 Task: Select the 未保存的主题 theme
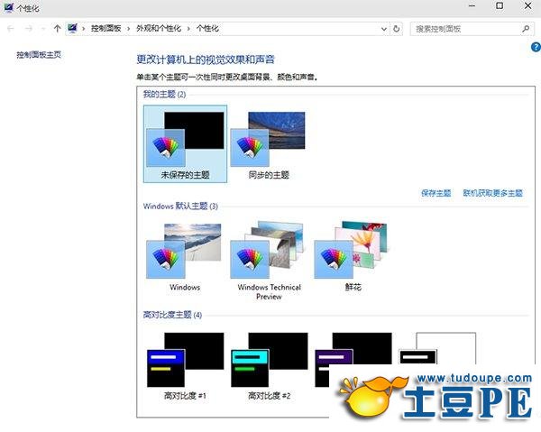pyautogui.click(x=185, y=144)
